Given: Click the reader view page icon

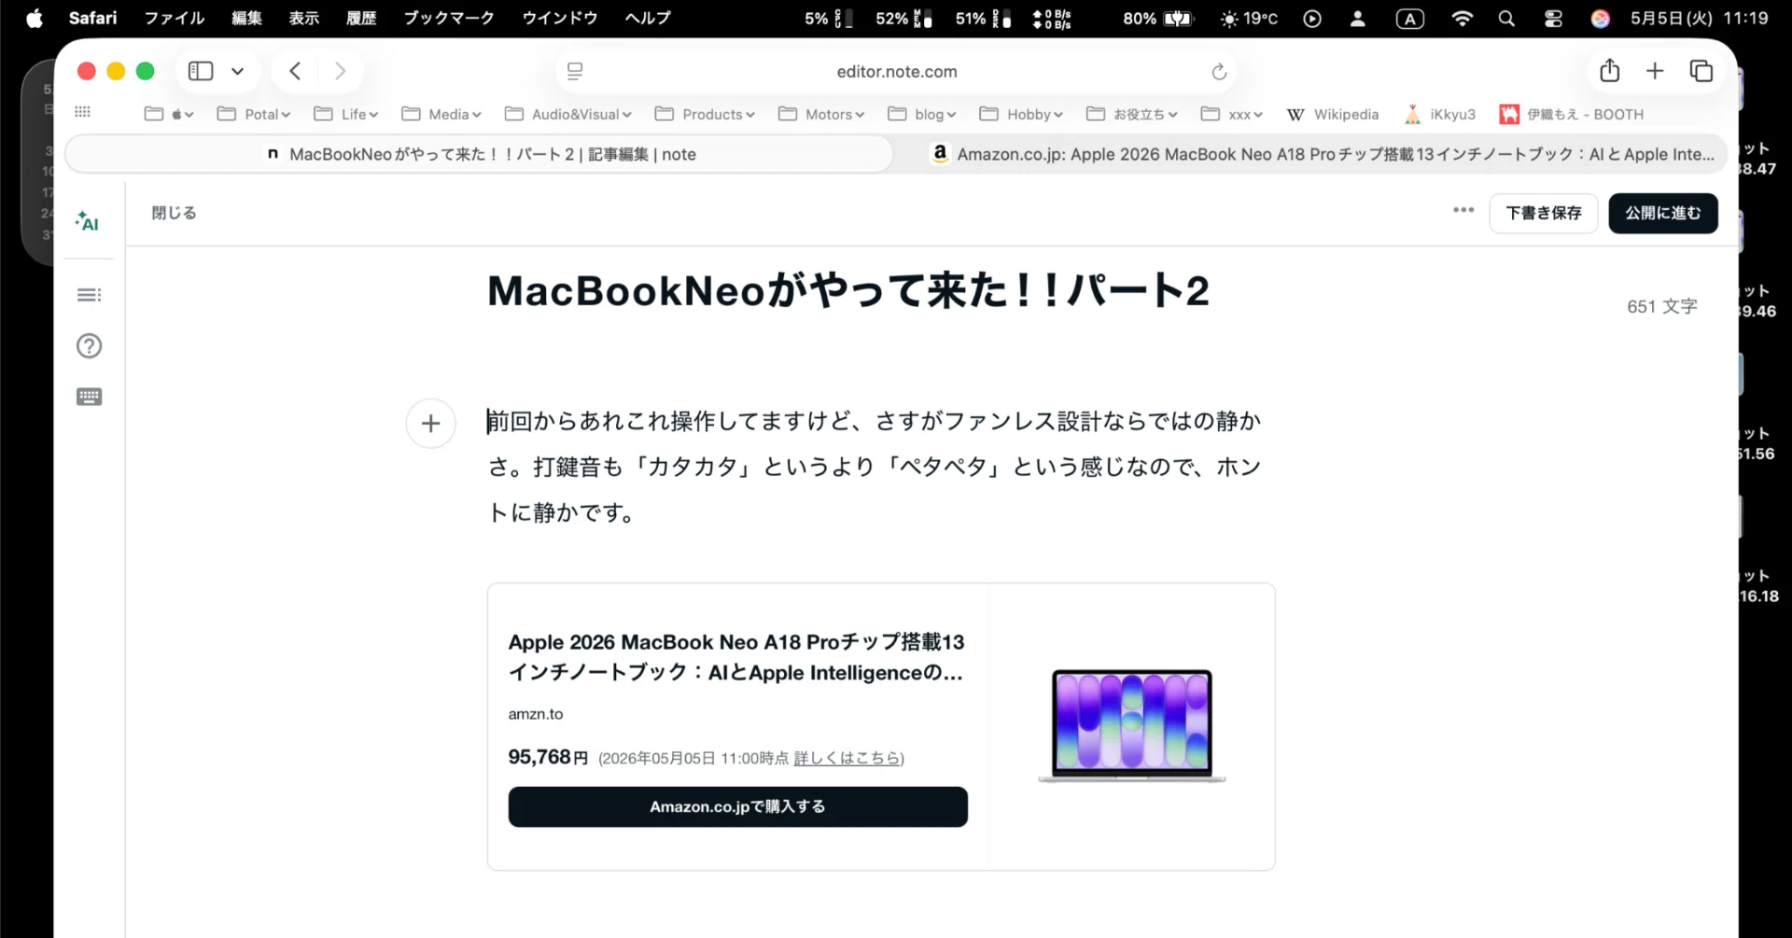Looking at the screenshot, I should (x=575, y=71).
